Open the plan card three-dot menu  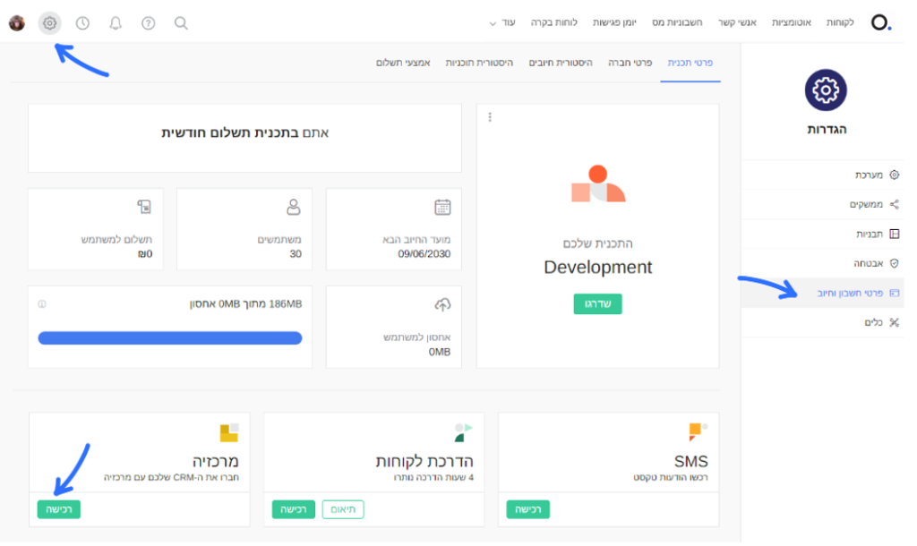[x=490, y=117]
